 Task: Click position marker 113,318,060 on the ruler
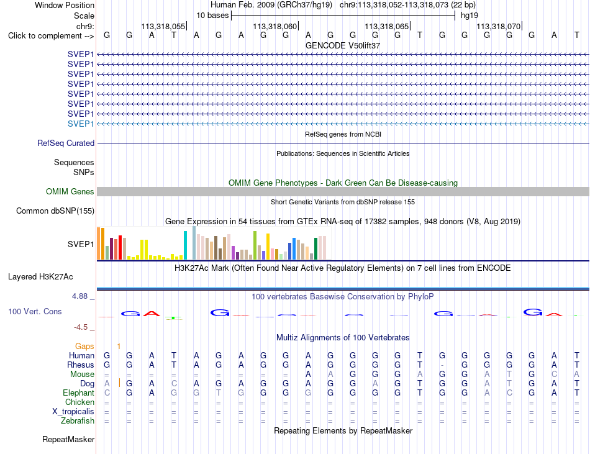click(275, 26)
